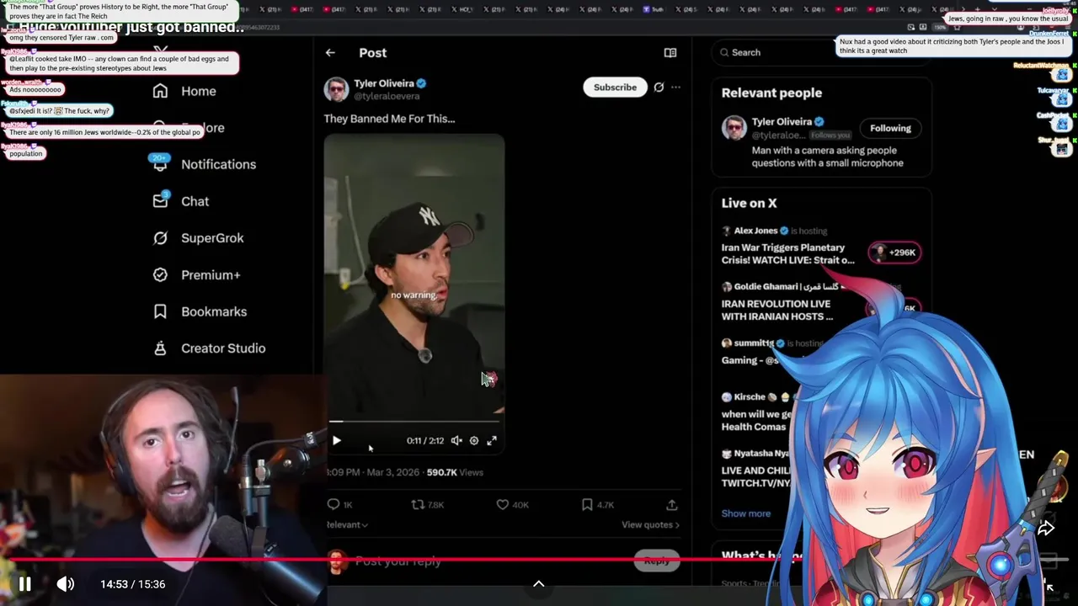Mute the embedded post video
This screenshot has height=606, width=1078.
point(456,440)
